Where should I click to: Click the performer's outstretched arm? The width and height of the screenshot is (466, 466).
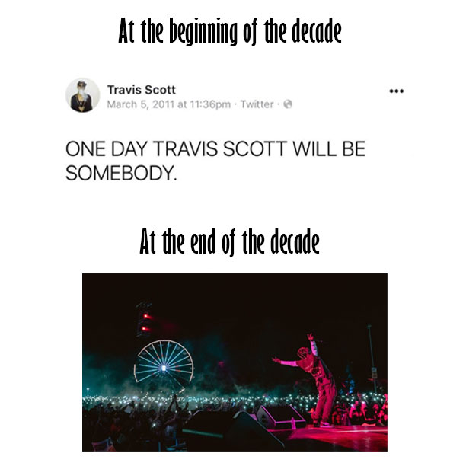pos(286,362)
